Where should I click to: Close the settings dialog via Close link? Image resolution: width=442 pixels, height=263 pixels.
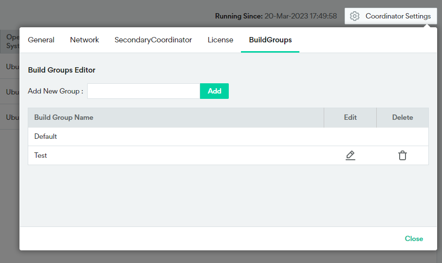coord(414,239)
